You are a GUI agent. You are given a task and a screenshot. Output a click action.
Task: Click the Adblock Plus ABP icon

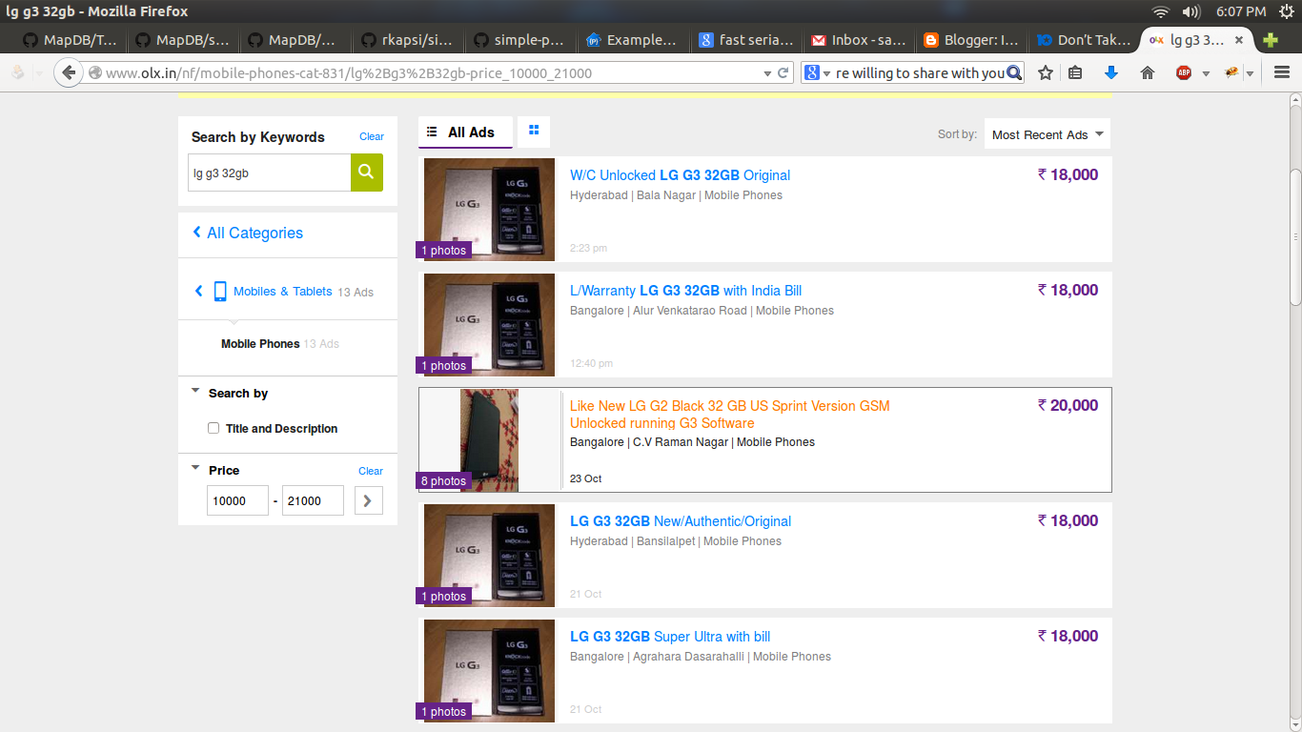(x=1184, y=72)
